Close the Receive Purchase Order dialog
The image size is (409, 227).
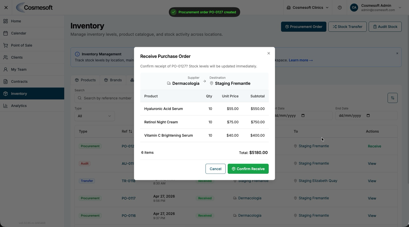pyautogui.click(x=268, y=53)
